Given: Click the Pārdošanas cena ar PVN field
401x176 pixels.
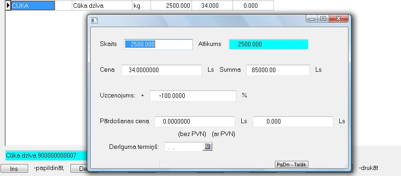Looking at the screenshot, I should 293,122.
